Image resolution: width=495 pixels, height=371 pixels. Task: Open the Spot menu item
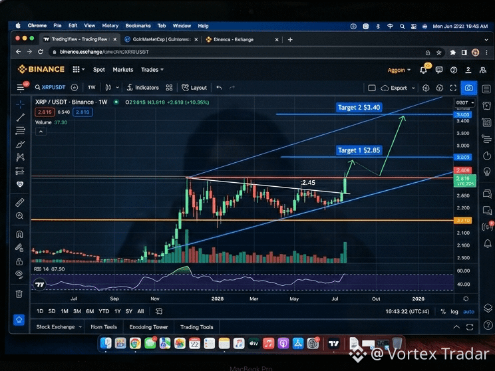click(x=99, y=70)
